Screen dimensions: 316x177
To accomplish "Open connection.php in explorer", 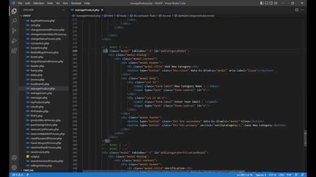I will coord(39,43).
